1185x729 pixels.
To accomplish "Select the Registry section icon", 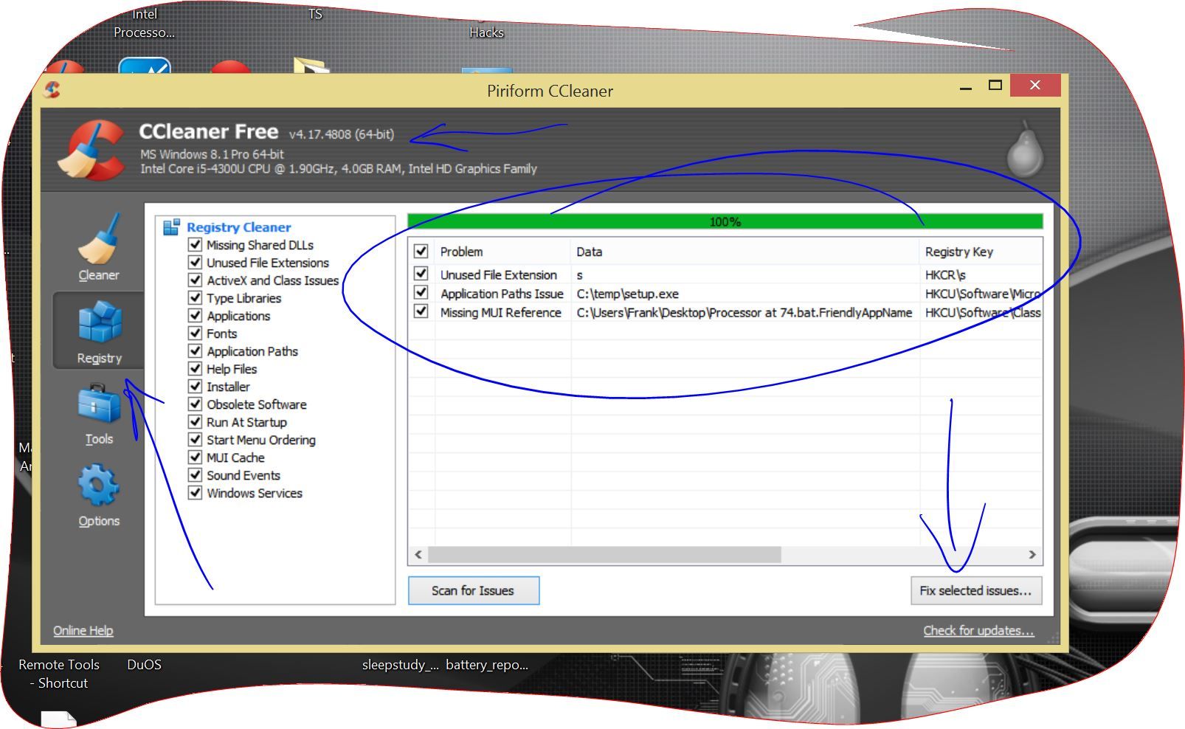I will click(100, 323).
